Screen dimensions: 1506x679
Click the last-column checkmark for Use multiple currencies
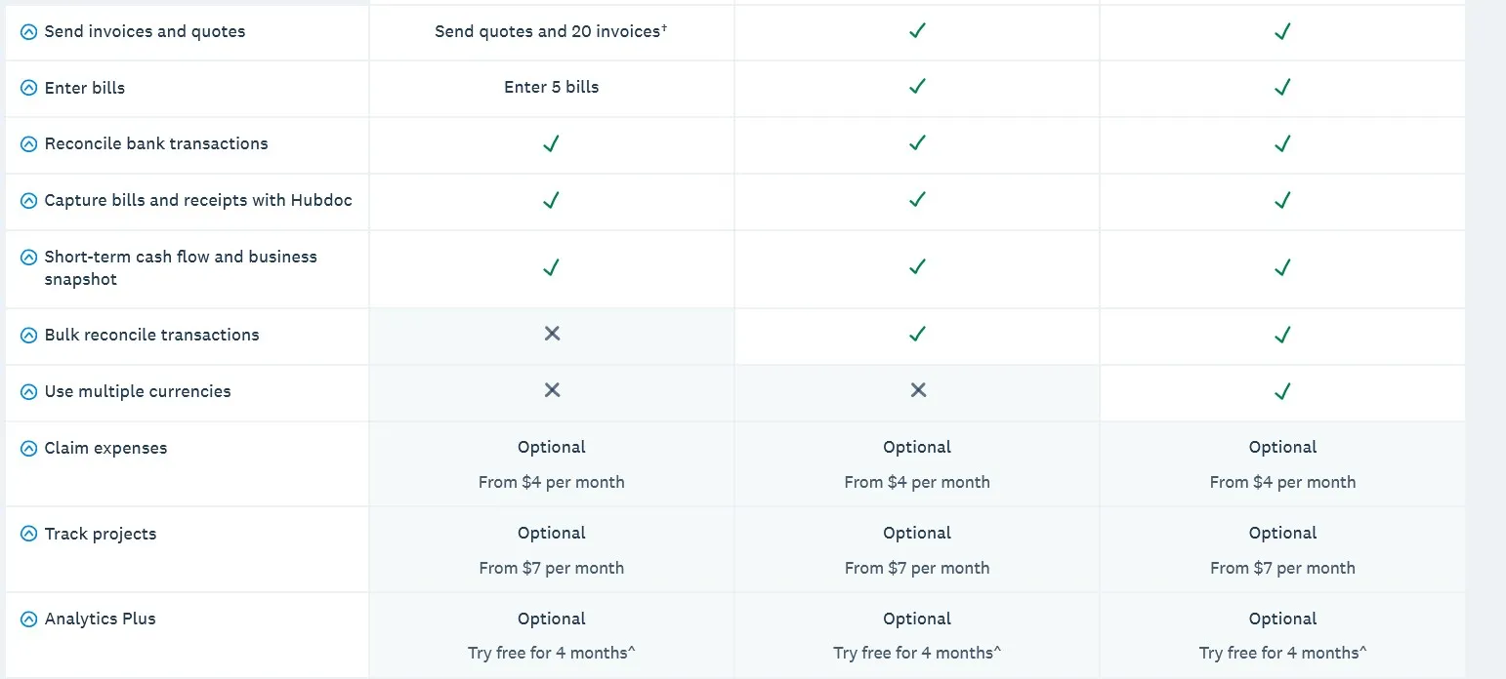(x=1282, y=390)
